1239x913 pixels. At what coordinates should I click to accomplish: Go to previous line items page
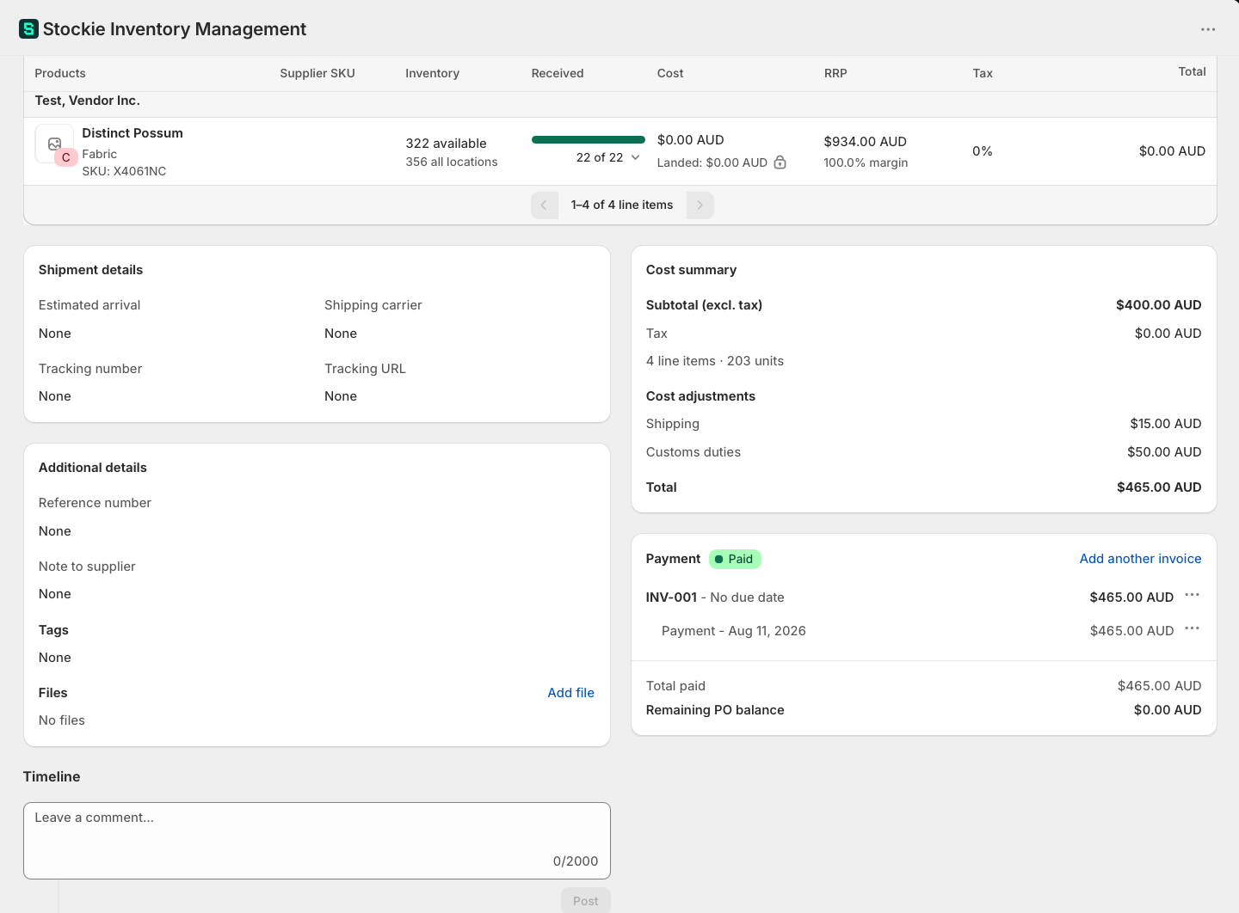[x=545, y=205]
